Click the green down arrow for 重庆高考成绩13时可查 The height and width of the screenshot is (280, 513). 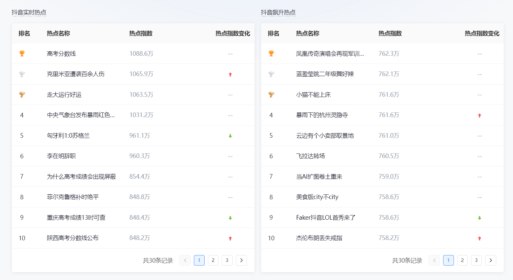230,217
